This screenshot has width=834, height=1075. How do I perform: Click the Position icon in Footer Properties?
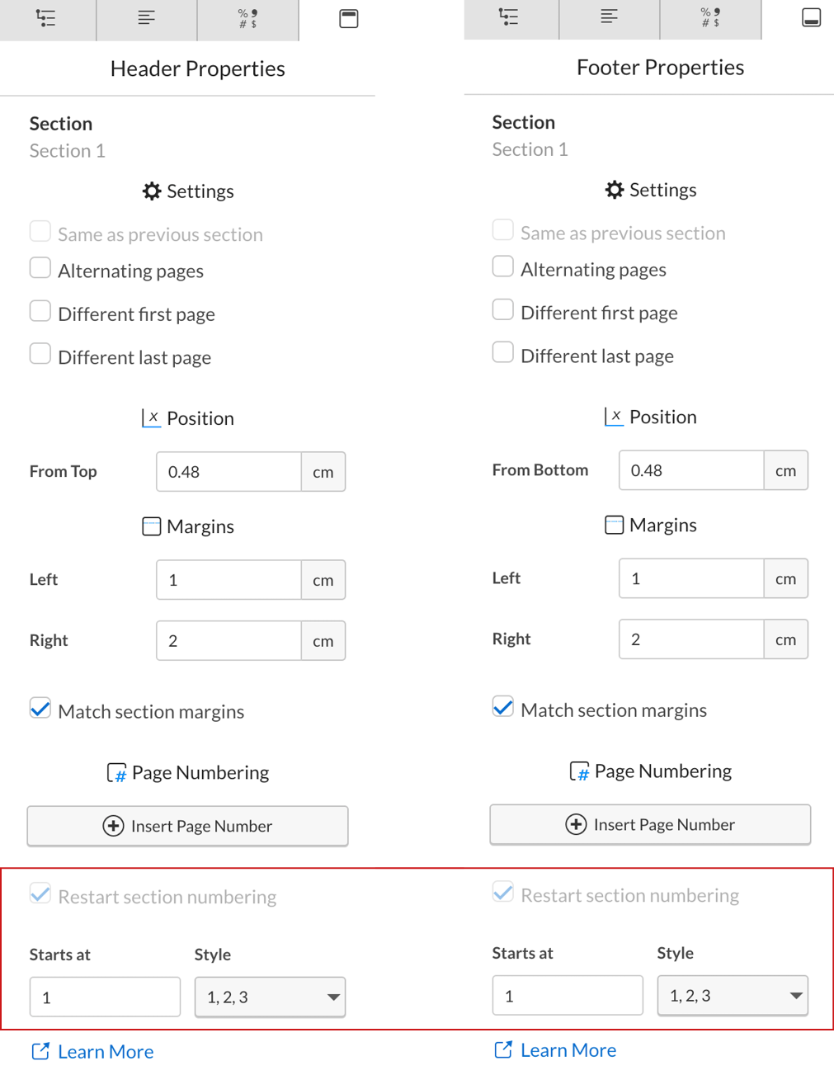[x=614, y=417]
